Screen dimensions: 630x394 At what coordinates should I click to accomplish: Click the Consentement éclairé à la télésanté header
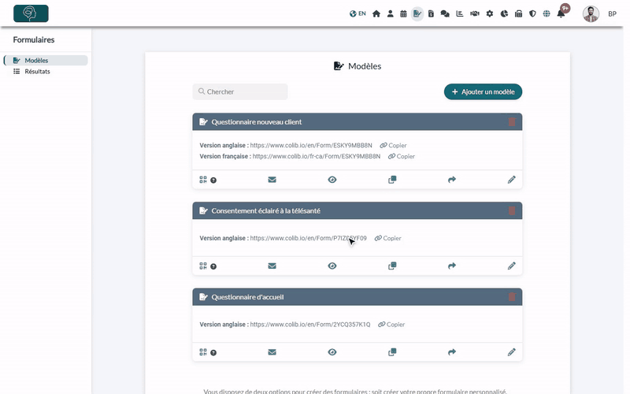pyautogui.click(x=358, y=210)
